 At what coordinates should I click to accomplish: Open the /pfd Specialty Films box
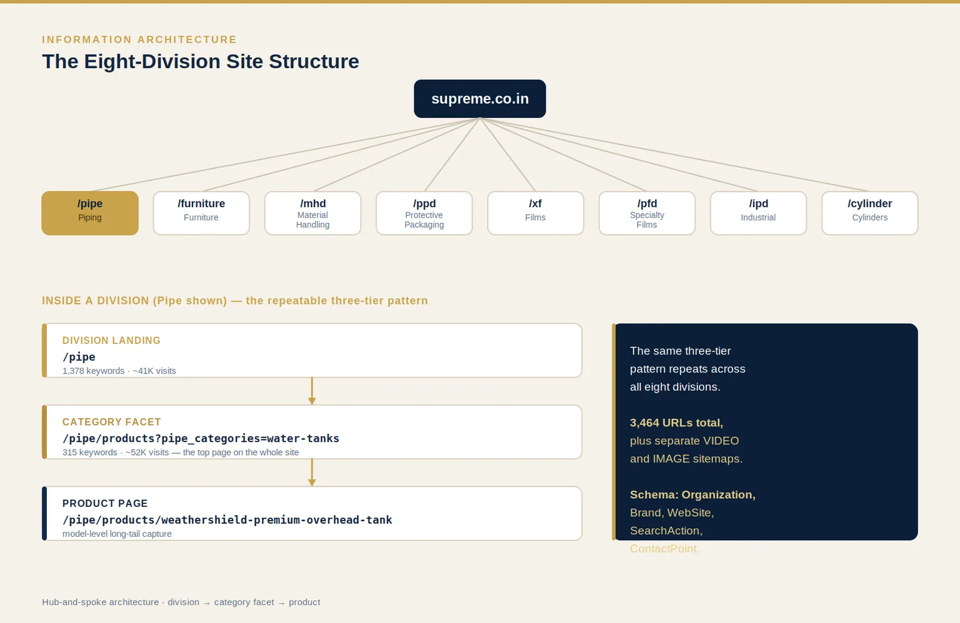[x=647, y=213]
